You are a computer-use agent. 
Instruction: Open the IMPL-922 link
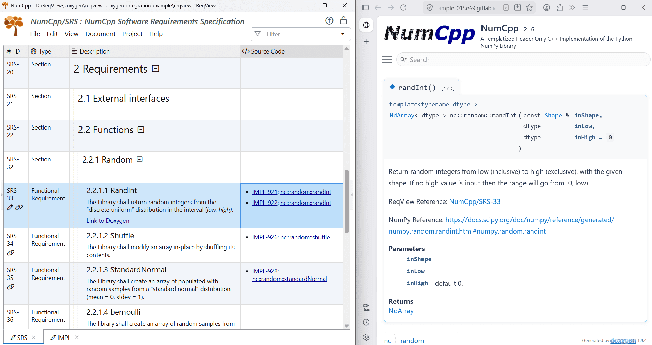[x=265, y=203]
